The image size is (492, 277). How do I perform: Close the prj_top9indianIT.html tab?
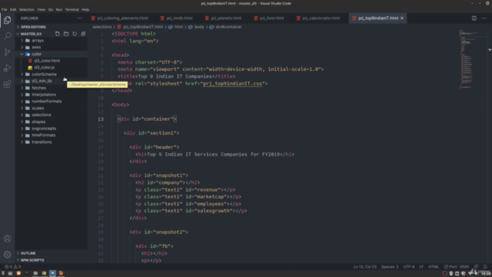[x=402, y=18]
